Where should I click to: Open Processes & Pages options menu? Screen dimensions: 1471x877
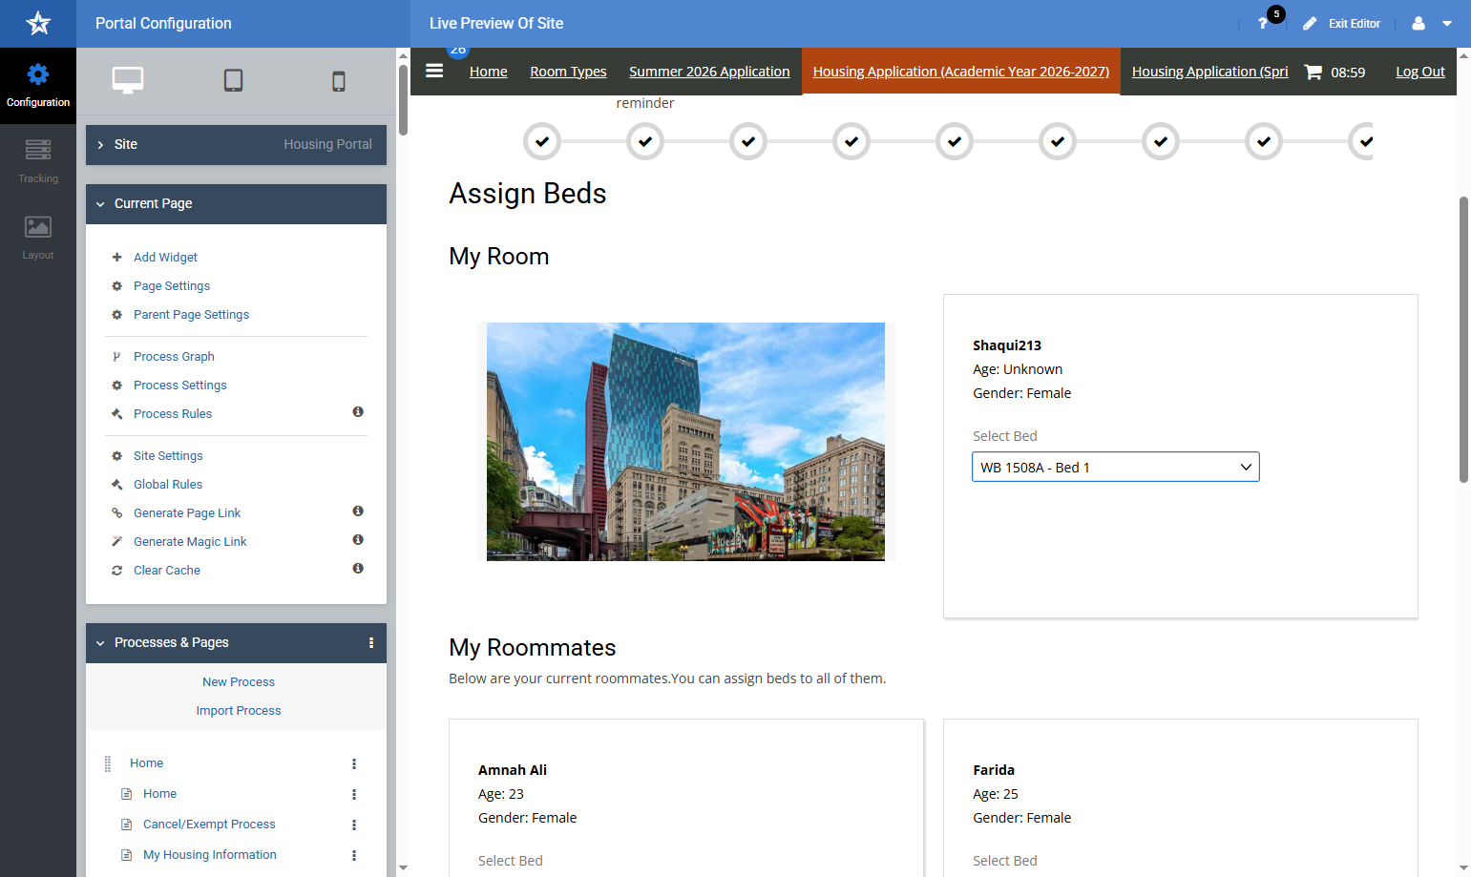tap(371, 643)
